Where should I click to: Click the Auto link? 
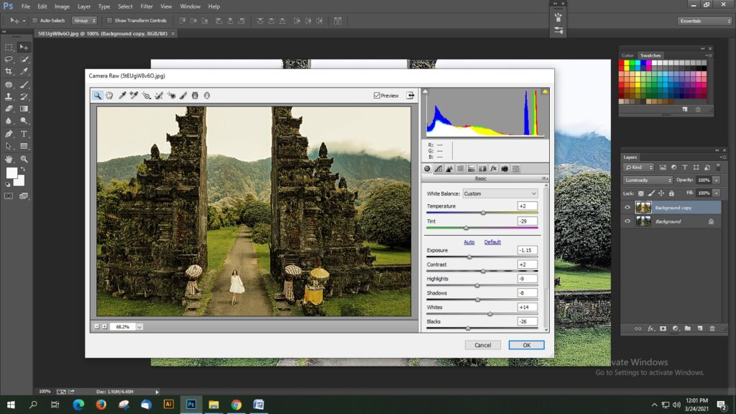[469, 242]
